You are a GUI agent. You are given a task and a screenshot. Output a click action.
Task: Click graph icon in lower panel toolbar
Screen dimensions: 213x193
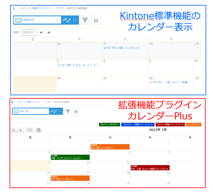coord(53,111)
